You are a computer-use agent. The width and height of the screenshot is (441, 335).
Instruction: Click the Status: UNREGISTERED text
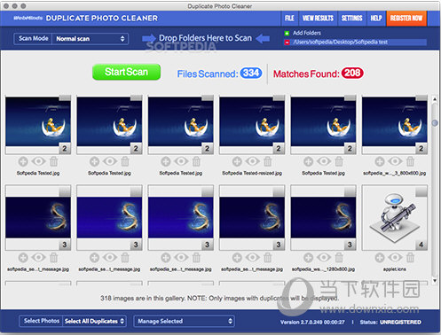coord(390,322)
